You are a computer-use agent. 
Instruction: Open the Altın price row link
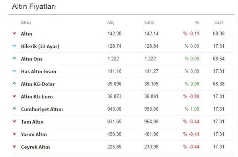27,34
